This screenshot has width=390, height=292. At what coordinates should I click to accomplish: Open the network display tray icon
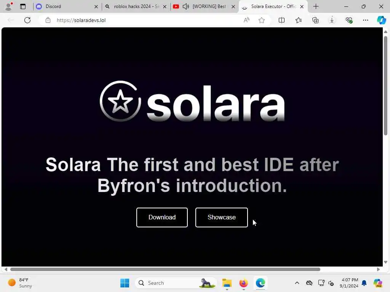[321, 283]
